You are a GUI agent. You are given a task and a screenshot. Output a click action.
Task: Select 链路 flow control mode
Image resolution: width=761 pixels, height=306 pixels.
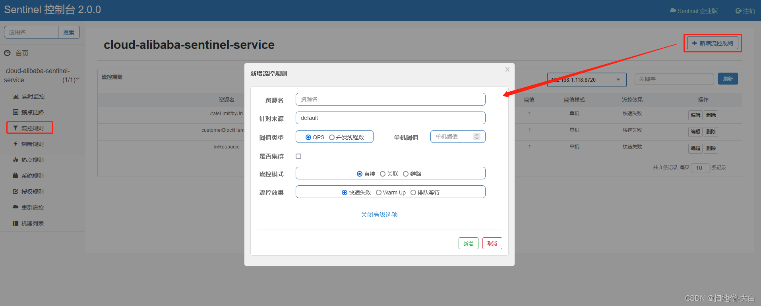(x=406, y=174)
